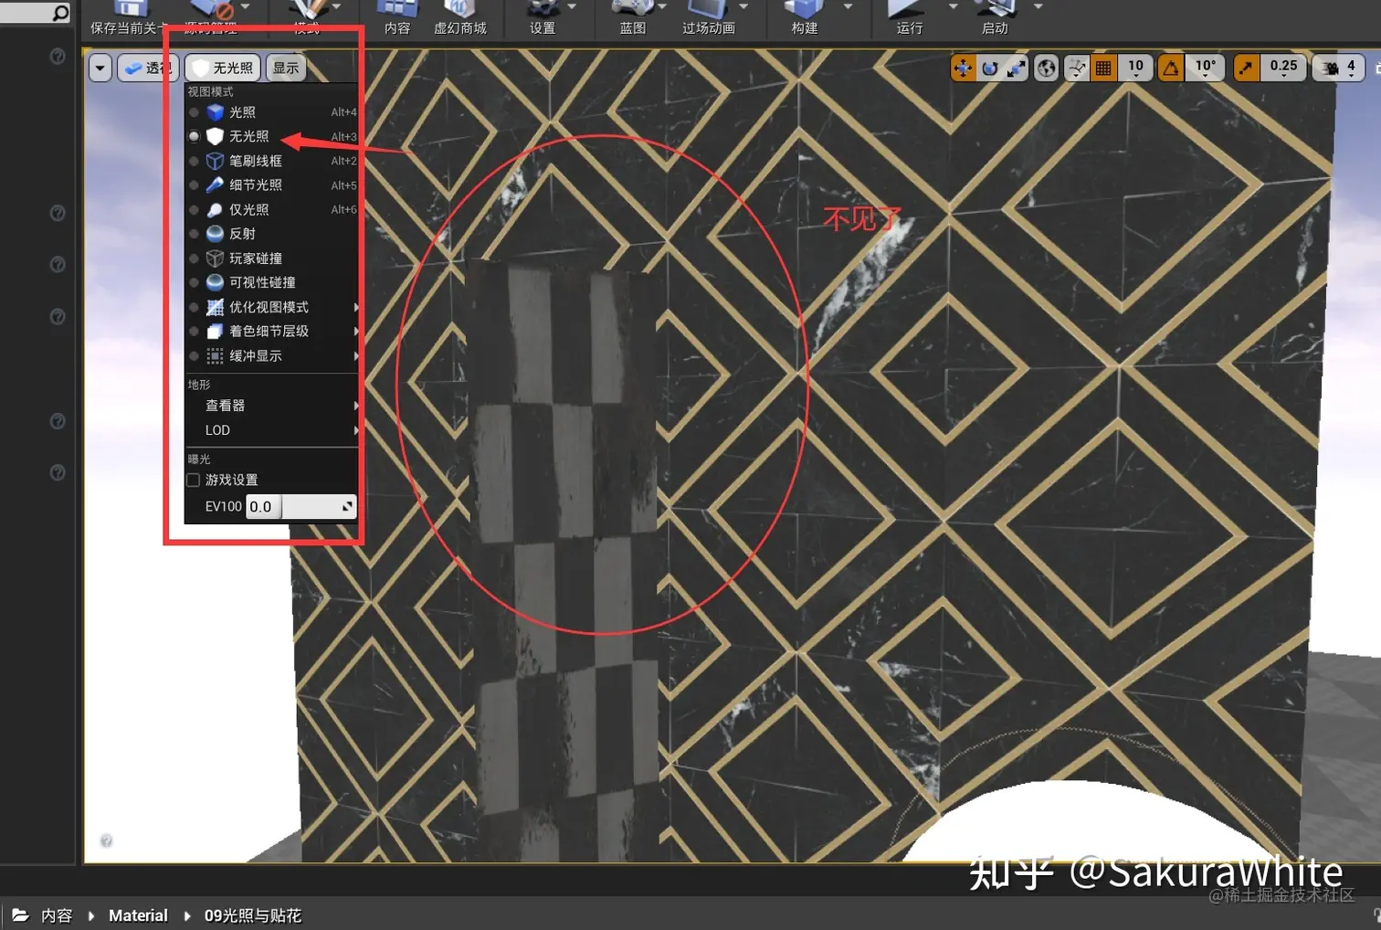Open the 设置 settings toolbar button

click(543, 18)
